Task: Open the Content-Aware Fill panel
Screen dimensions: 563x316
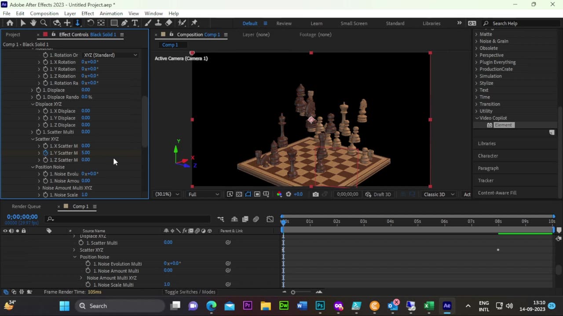Action: pyautogui.click(x=497, y=193)
